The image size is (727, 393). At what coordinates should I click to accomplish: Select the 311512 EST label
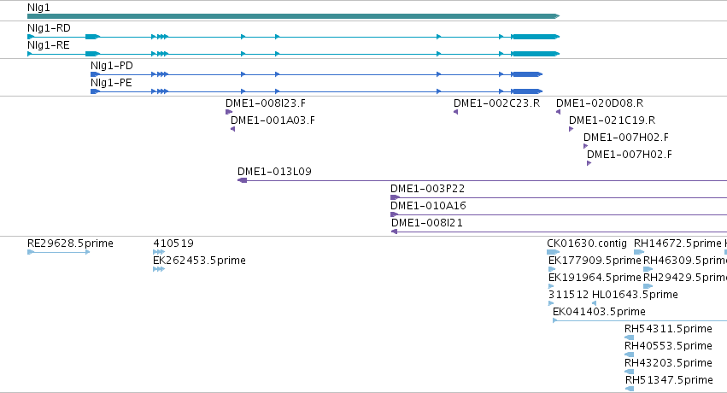pos(568,295)
